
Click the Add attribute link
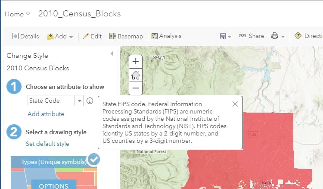point(46,114)
